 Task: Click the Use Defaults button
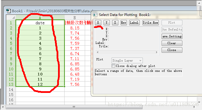pyautogui.click(x=172, y=29)
